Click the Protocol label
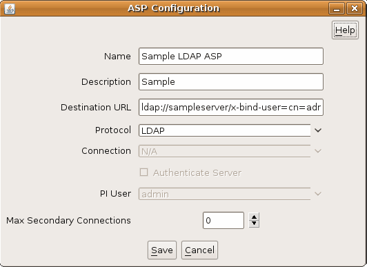 pos(113,130)
